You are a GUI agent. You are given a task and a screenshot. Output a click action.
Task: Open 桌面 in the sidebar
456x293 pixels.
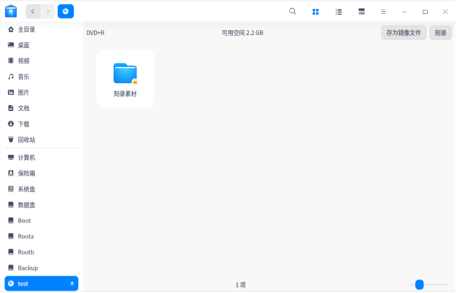42,45
